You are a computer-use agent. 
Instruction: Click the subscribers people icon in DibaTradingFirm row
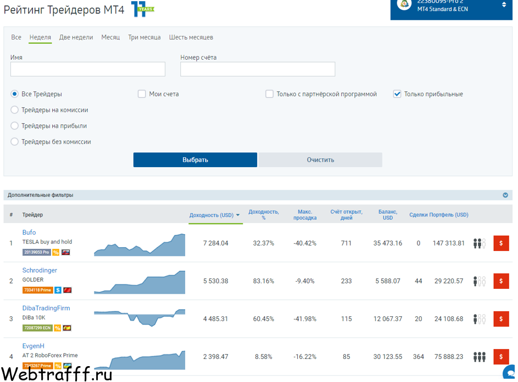(480, 319)
